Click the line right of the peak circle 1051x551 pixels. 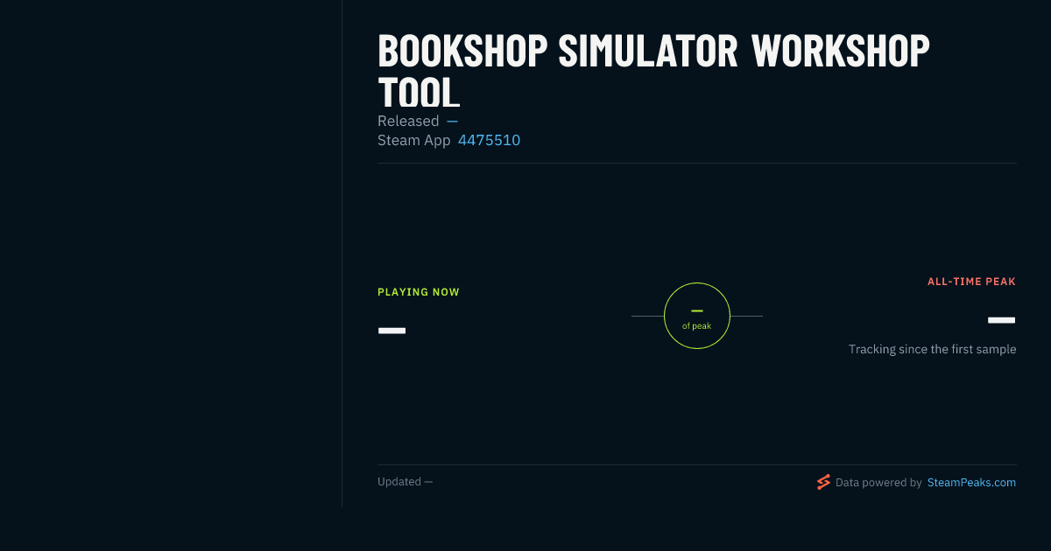pyautogui.click(x=746, y=316)
